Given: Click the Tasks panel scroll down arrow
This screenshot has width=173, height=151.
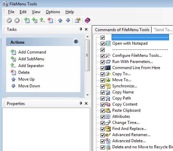Looking at the screenshot, I should click(88, 95).
